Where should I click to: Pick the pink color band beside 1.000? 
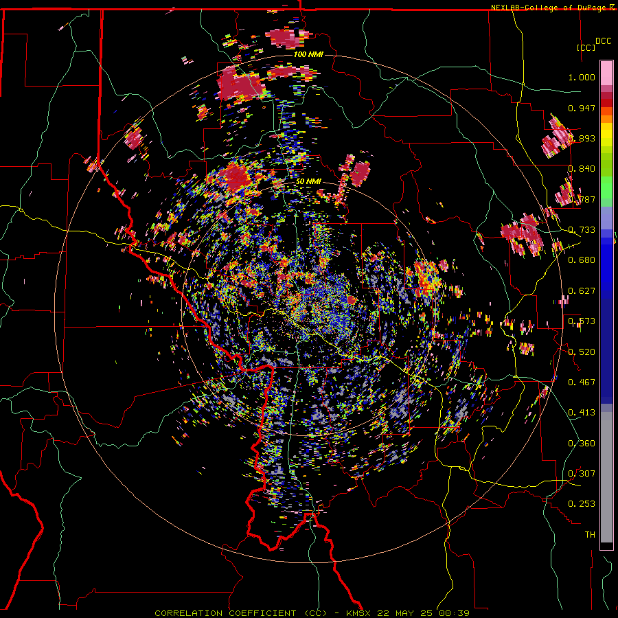606,73
